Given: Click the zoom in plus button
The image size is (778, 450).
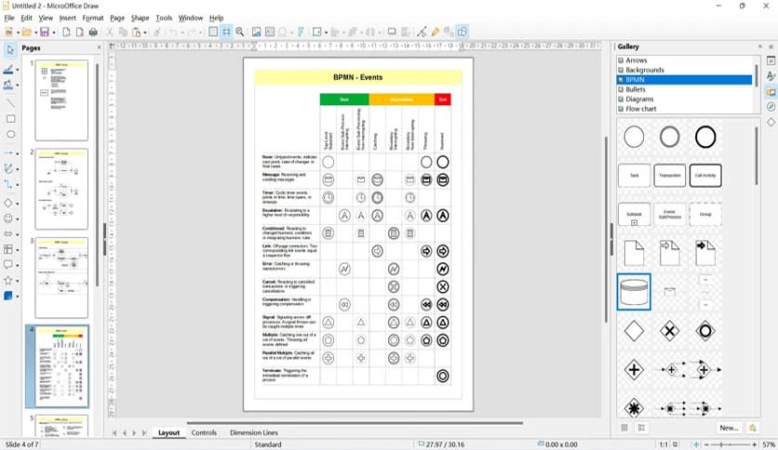Looking at the screenshot, I should coord(754,444).
